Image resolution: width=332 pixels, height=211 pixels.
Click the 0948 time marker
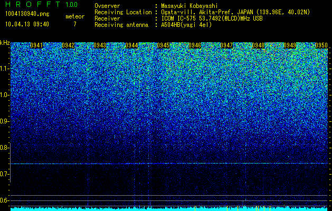click(x=258, y=45)
